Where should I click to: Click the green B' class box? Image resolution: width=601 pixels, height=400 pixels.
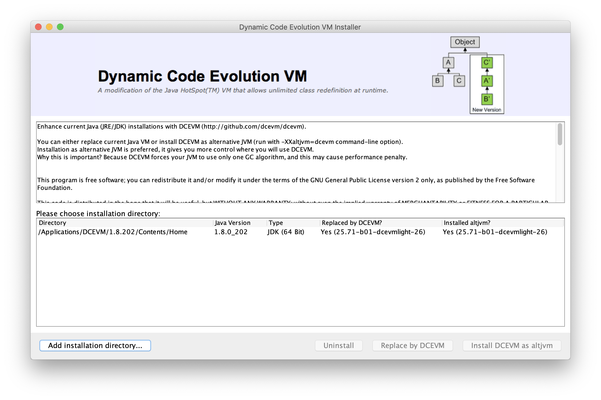click(x=487, y=99)
